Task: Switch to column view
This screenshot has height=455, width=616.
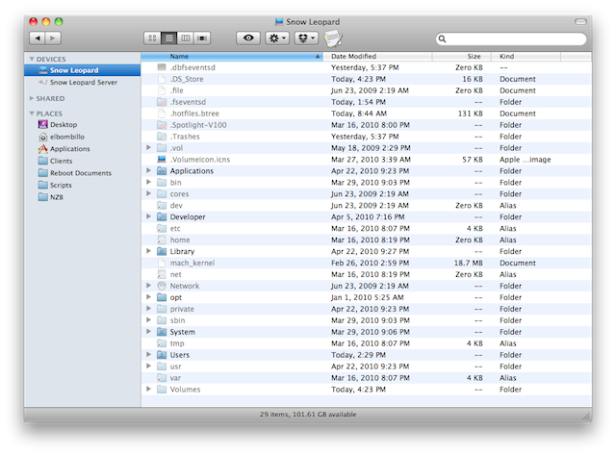Action: point(186,38)
